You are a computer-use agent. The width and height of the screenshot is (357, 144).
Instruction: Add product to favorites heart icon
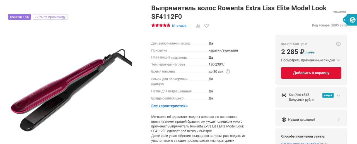206,26
